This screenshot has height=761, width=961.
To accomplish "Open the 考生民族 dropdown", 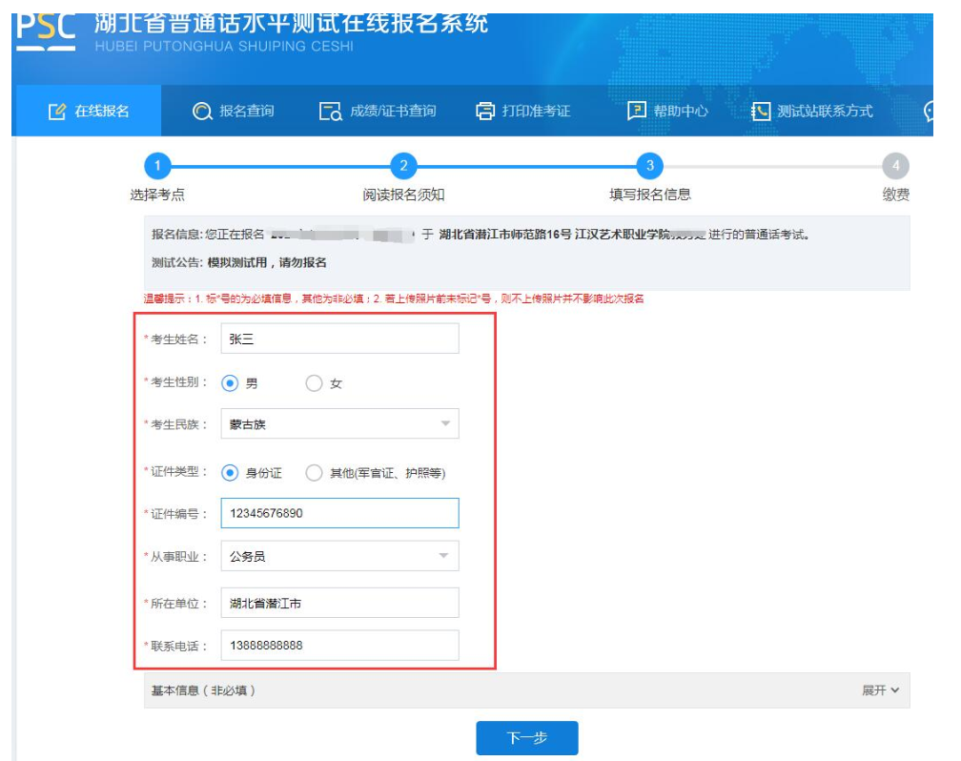I will click(339, 424).
